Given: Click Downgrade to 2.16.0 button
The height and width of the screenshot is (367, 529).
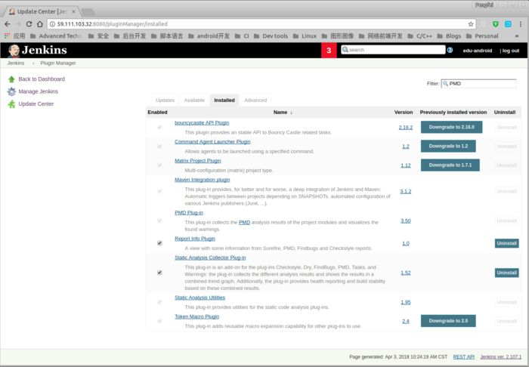Looking at the screenshot, I should [451, 127].
